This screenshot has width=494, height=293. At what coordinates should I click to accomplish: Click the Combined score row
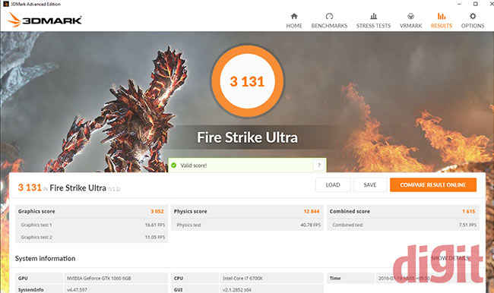[x=403, y=211]
